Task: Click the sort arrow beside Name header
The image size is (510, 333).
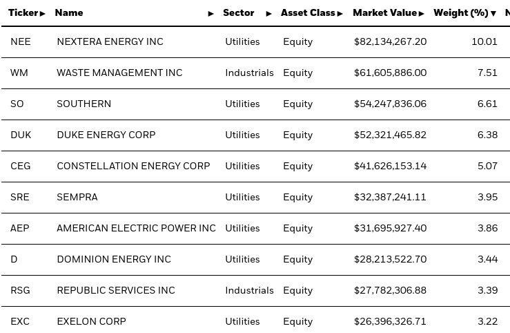Action: tap(211, 14)
